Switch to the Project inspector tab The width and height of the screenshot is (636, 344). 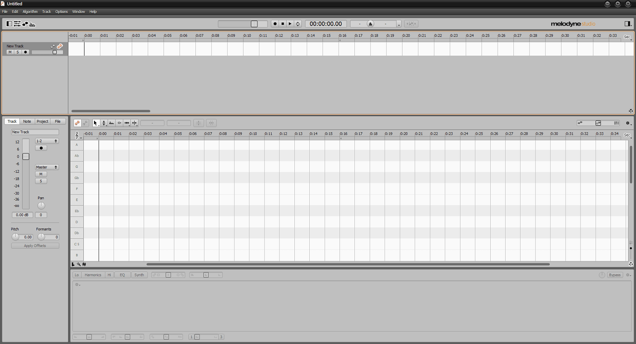coord(42,121)
